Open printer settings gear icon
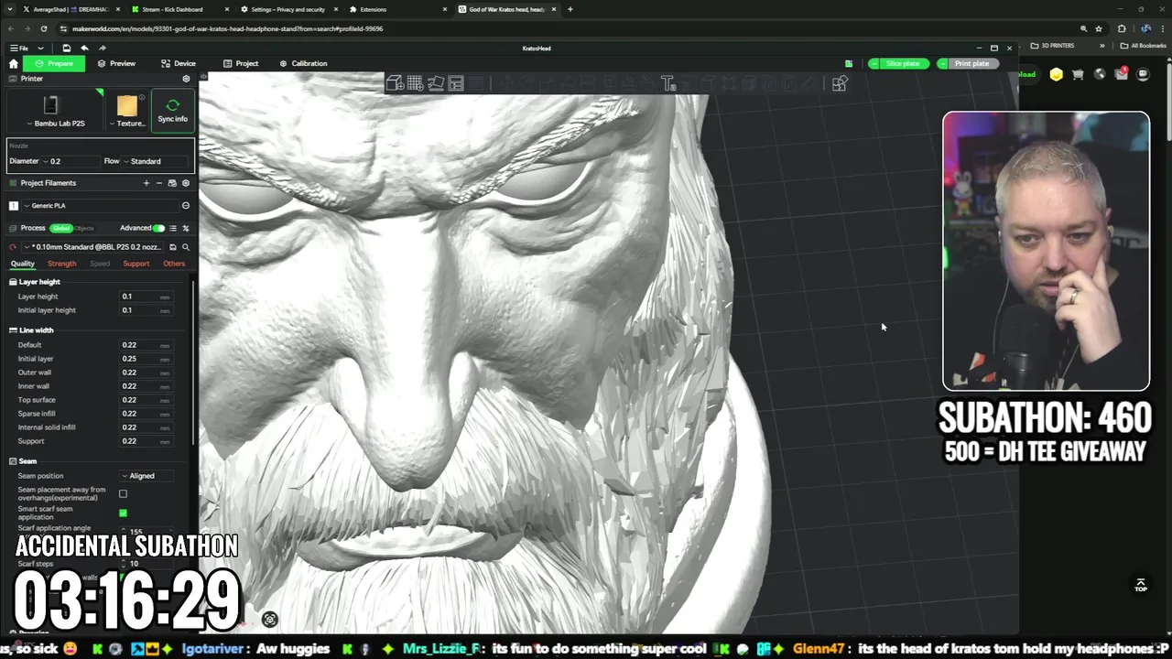The height and width of the screenshot is (659, 1172). 186,79
